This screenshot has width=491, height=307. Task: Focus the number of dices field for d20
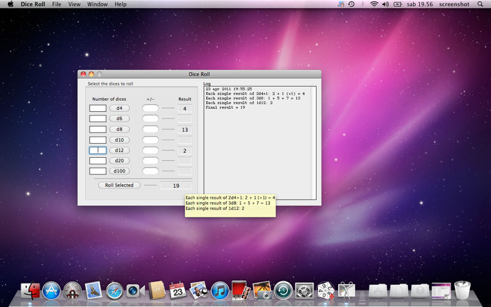pos(98,160)
